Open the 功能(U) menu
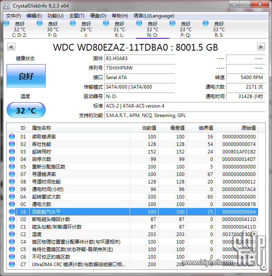This screenshot has width=272, height=276. 55,16
